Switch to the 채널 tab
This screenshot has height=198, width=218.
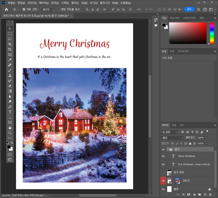tap(174, 125)
